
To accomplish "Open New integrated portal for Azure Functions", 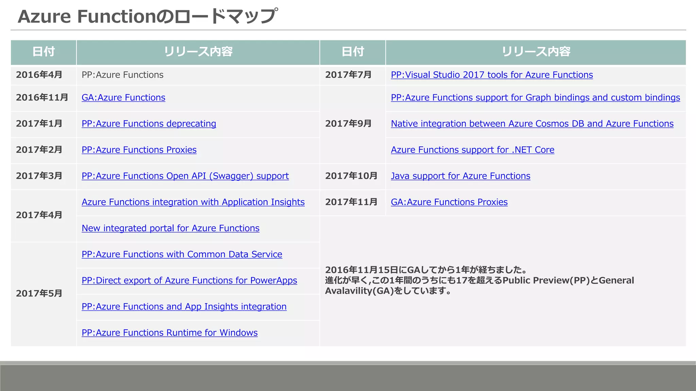I will [x=171, y=228].
